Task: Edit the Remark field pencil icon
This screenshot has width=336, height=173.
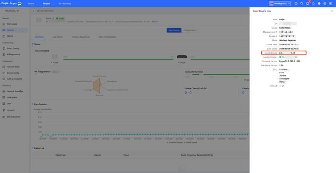Action: (283, 86)
